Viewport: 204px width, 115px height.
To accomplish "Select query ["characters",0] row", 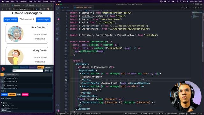I will [26, 82].
